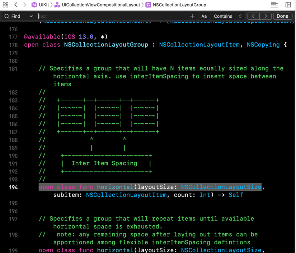Screen dimensions: 296x253
Task: Click Done to close find bar
Action: click(282, 16)
